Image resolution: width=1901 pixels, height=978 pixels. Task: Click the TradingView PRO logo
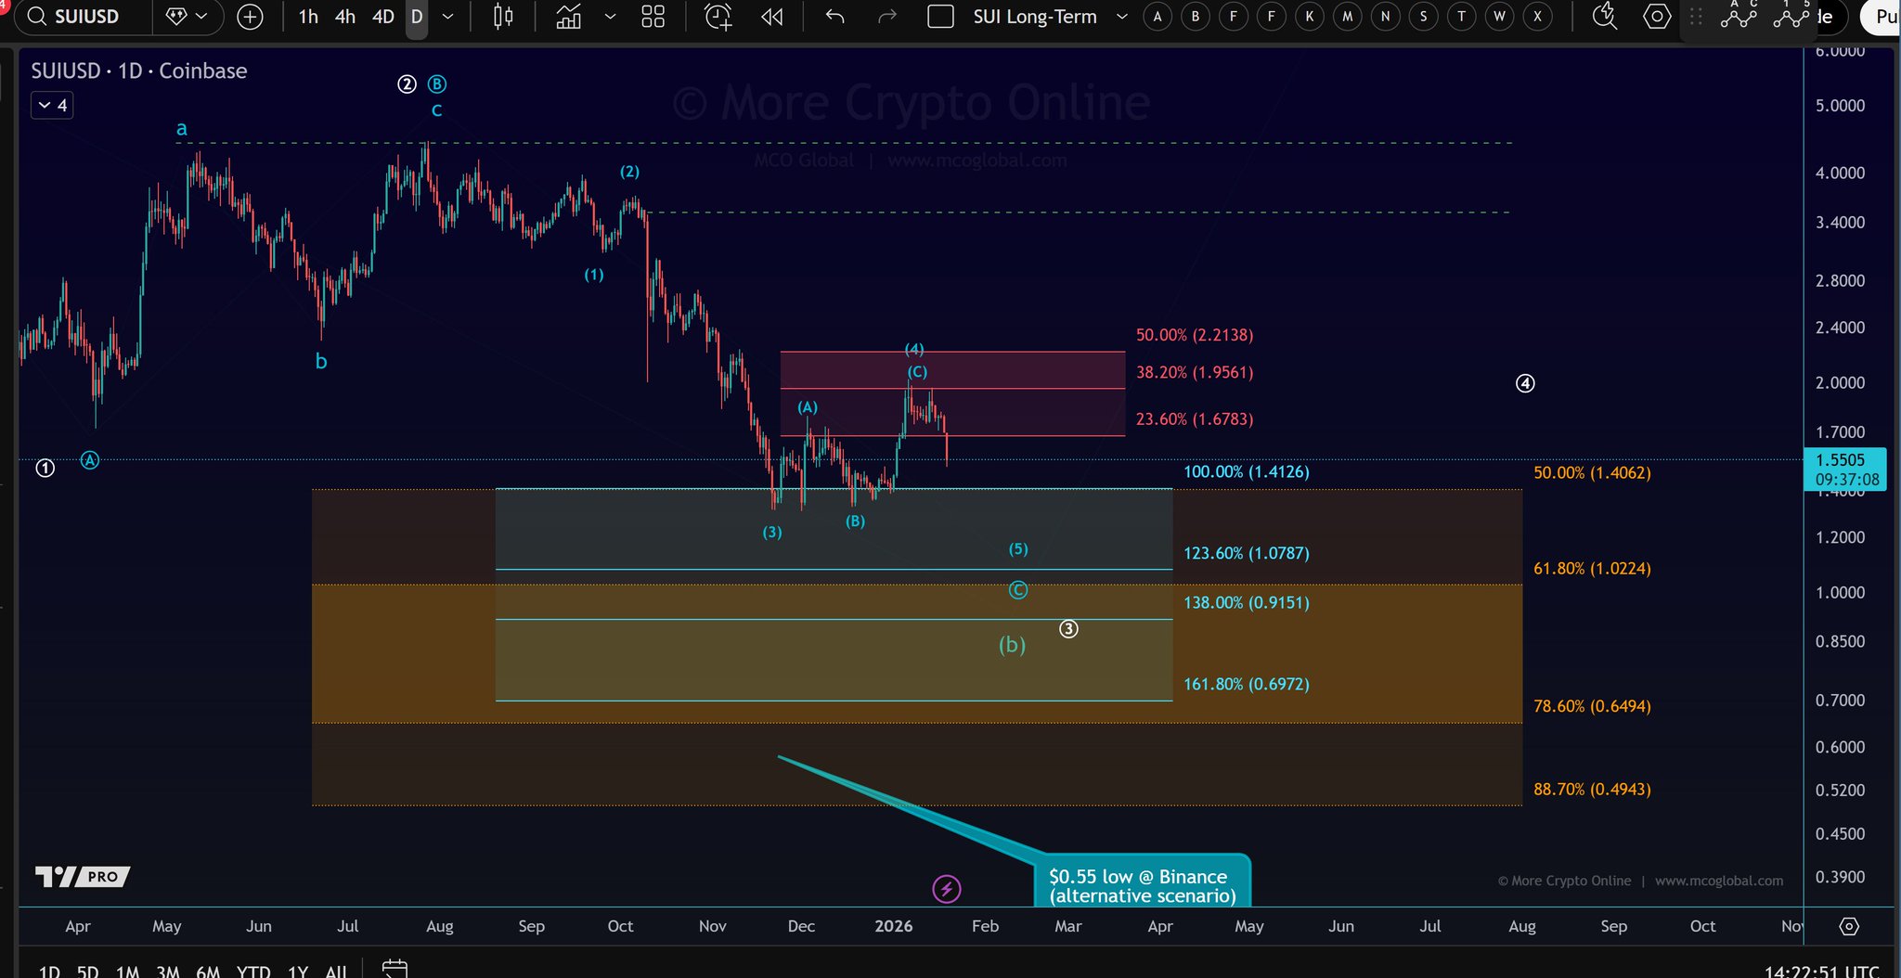pos(82,876)
